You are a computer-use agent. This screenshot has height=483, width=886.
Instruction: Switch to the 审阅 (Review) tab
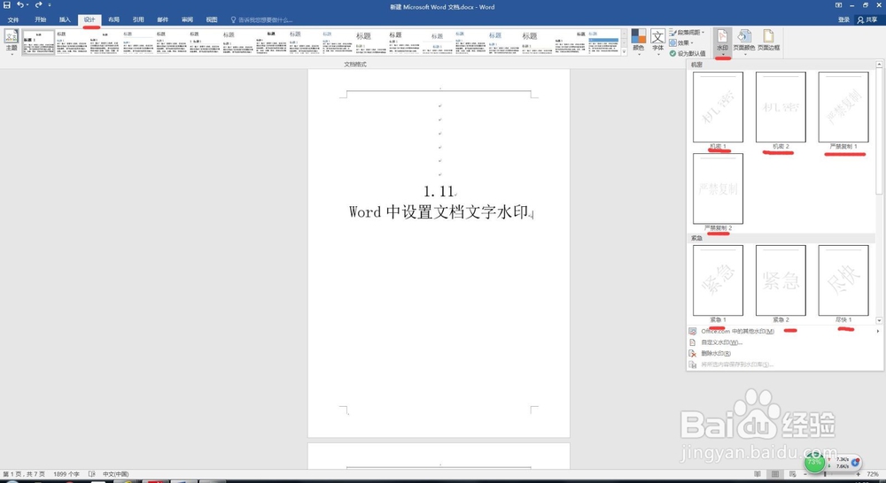187,19
